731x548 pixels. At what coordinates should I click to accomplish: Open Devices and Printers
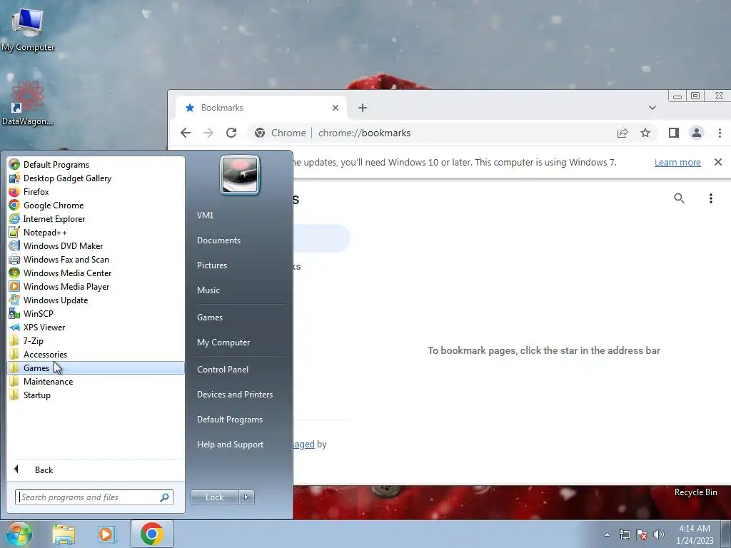[x=234, y=395]
